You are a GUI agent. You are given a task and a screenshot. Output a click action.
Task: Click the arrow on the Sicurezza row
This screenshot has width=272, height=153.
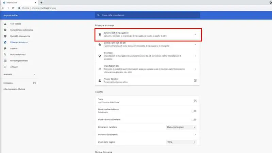pos(195,56)
